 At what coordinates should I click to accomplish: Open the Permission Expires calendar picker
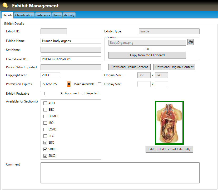pyautogui.click(x=69, y=84)
